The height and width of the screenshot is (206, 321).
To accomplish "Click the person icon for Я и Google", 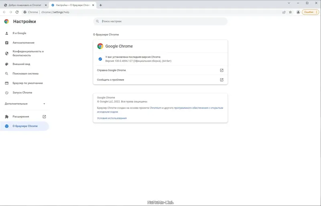I will (x=7, y=33).
